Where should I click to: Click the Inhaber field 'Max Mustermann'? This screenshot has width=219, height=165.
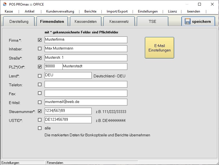click(x=86, y=48)
